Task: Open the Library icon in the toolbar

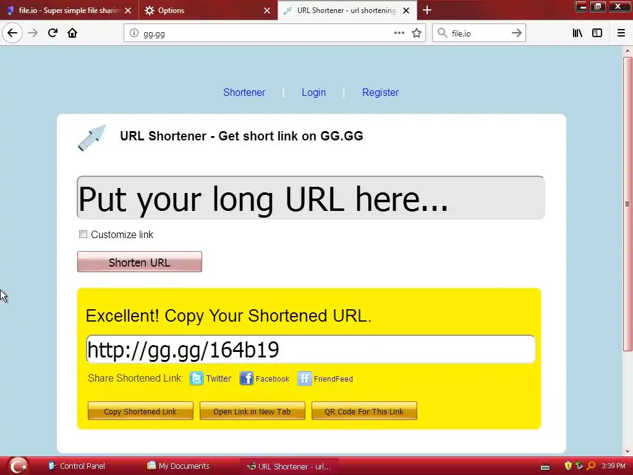Action: tap(577, 33)
